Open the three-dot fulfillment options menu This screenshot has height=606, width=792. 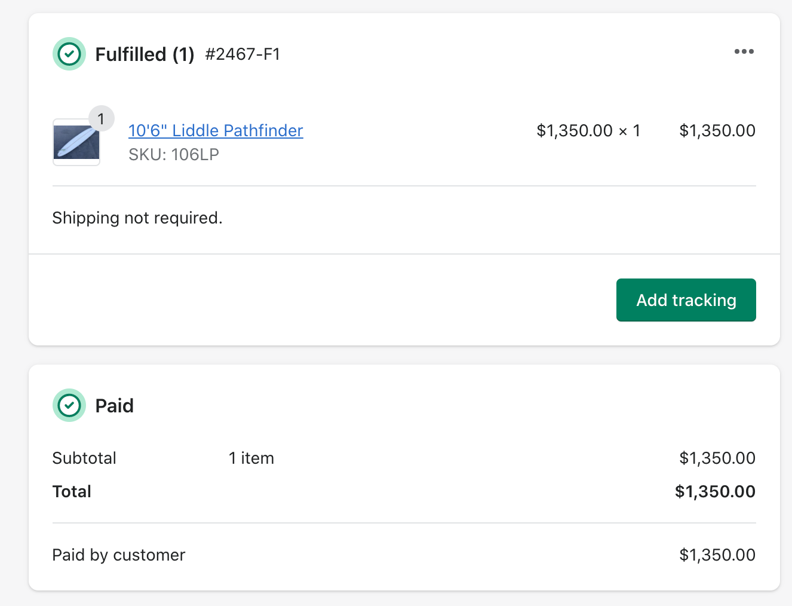[x=744, y=52]
